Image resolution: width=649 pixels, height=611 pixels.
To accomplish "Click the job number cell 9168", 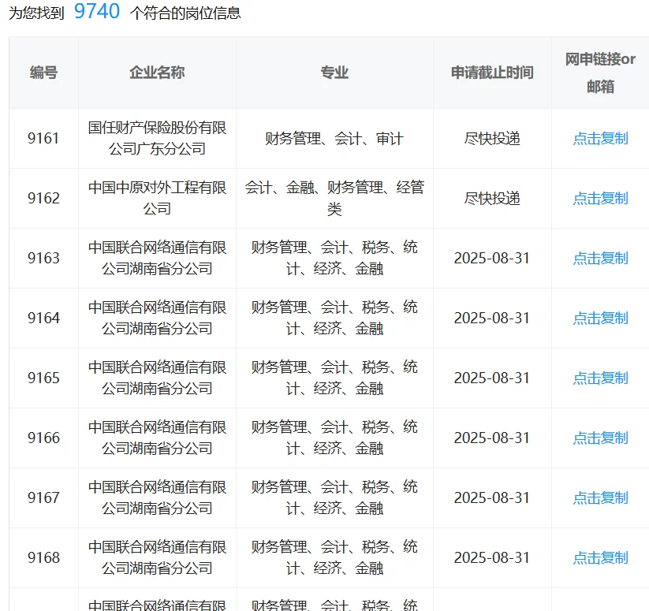I will (43, 557).
